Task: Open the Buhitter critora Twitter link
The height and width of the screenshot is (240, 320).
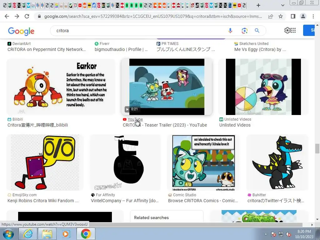Action: [276, 201]
